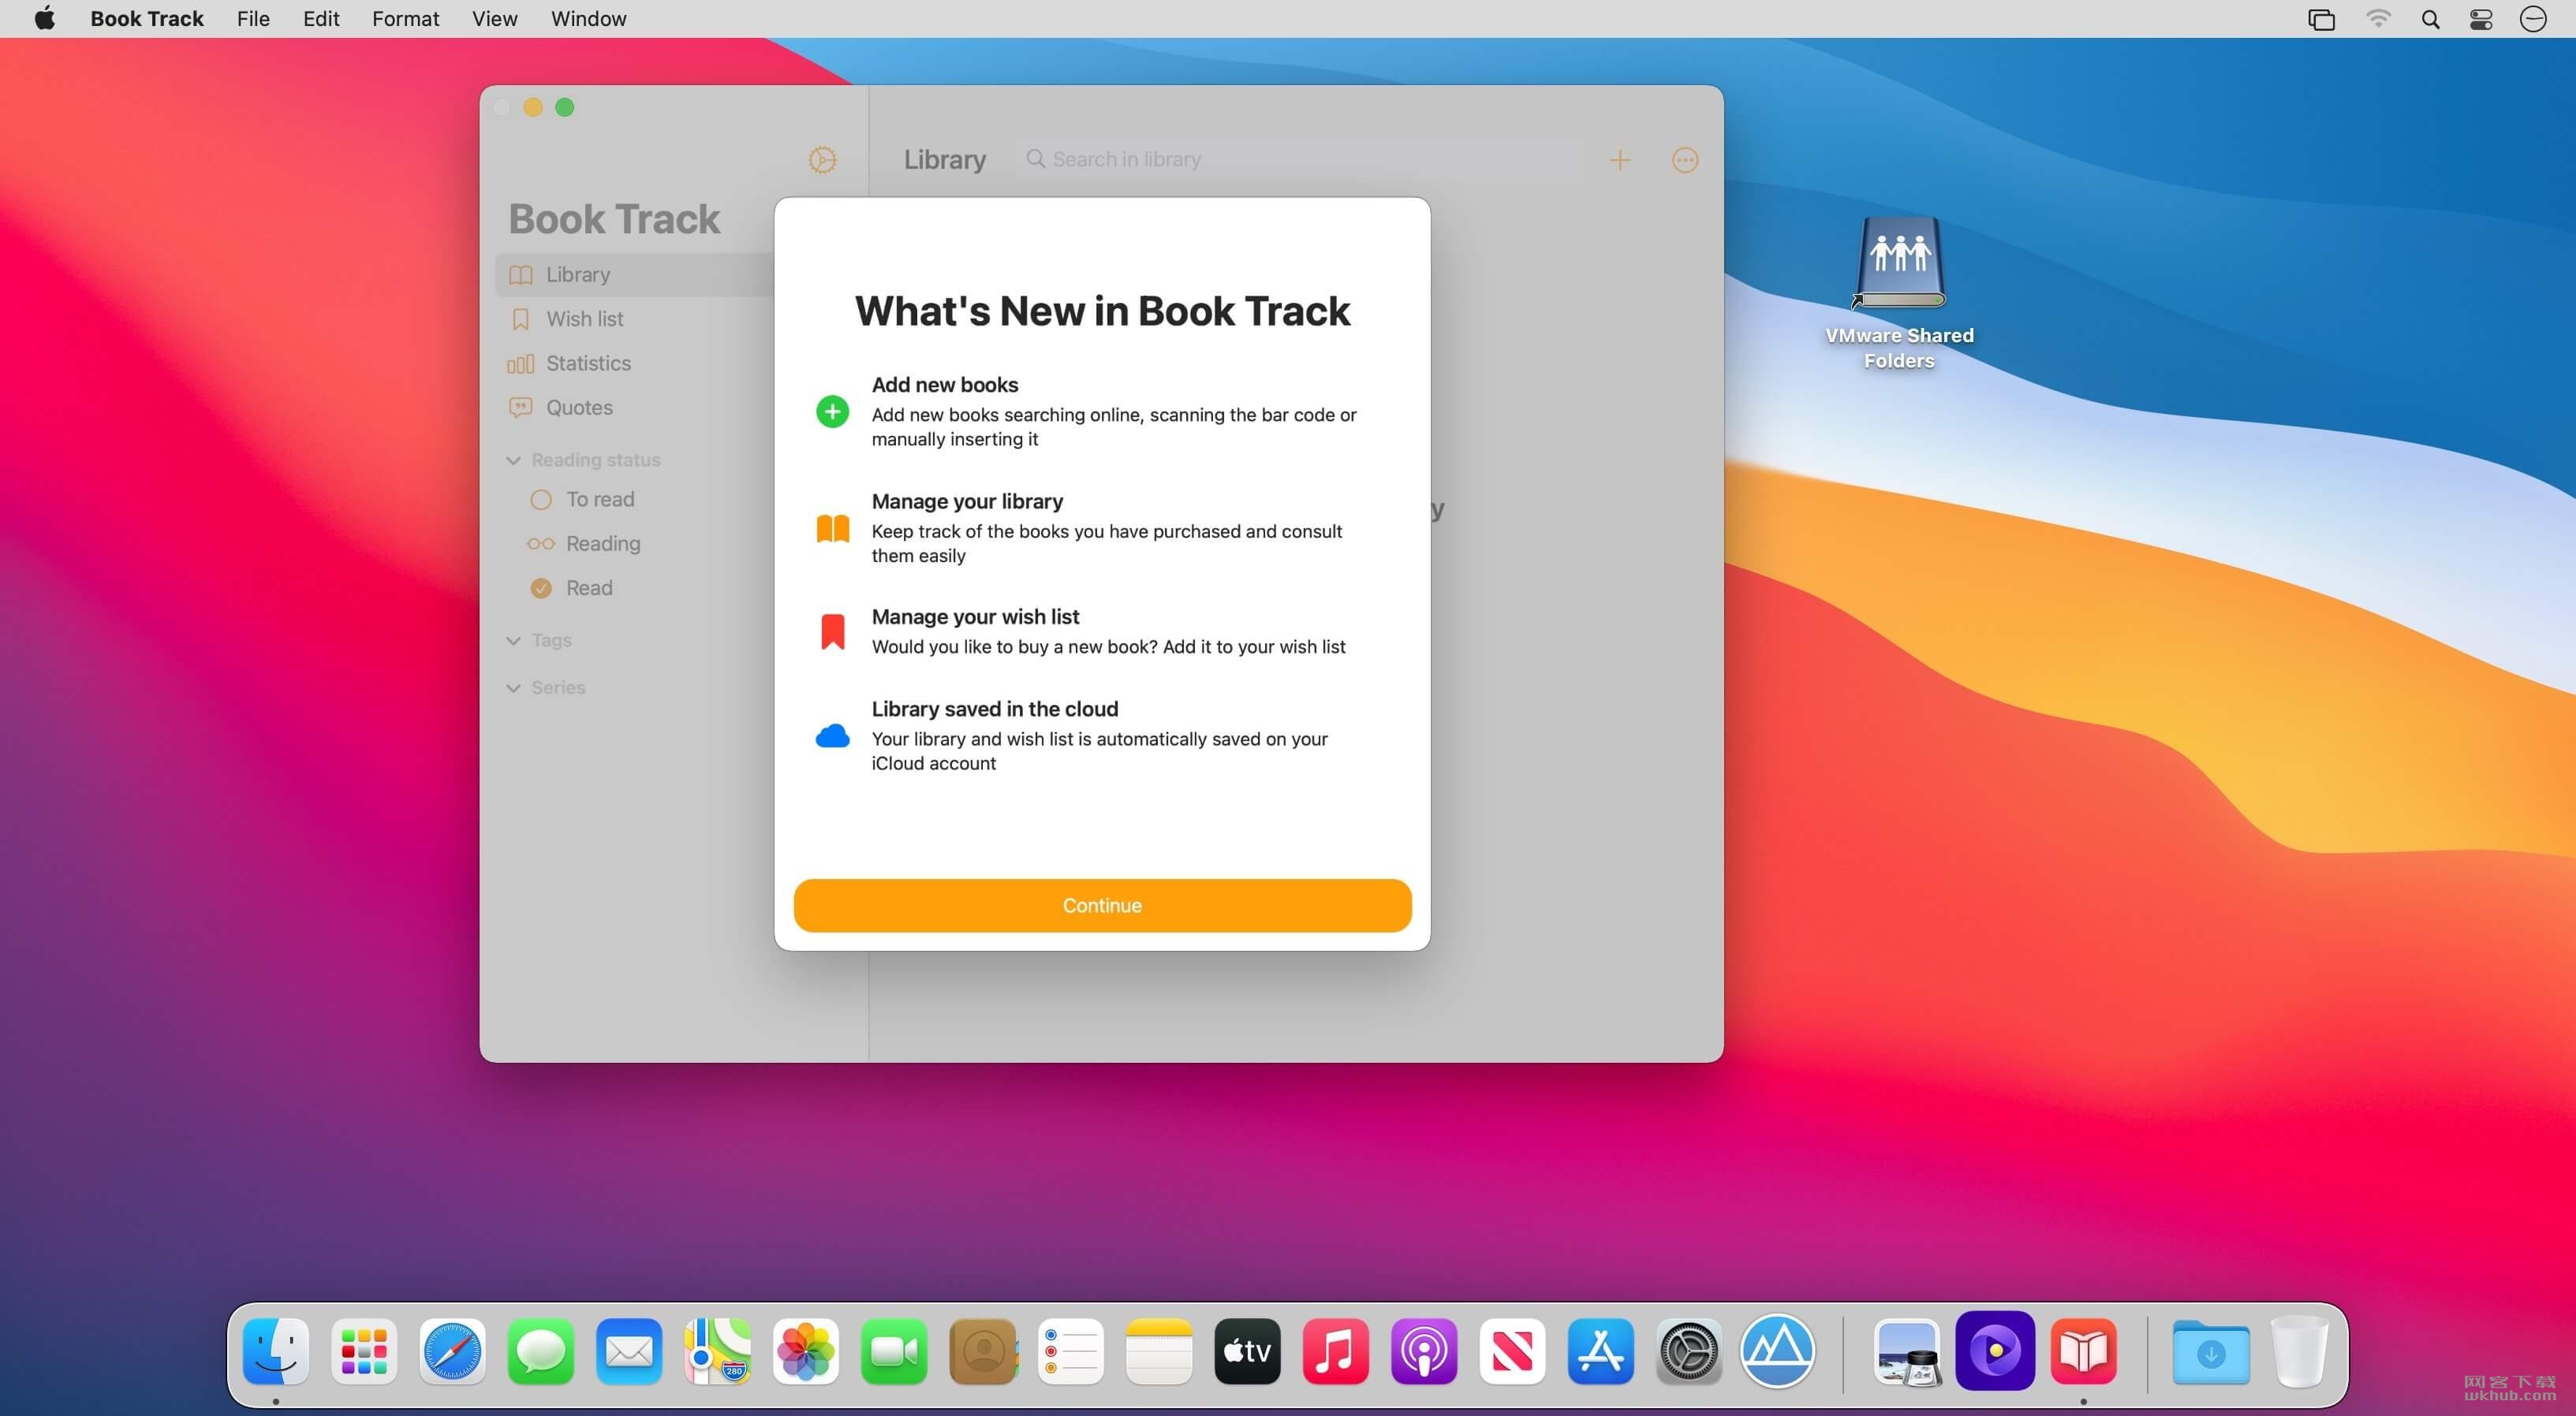Open the Trash in the Dock
This screenshot has height=1416, width=2576.
point(2299,1352)
